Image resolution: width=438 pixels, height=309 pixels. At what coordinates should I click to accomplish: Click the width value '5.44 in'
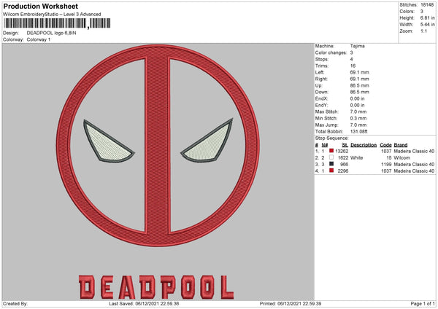pyautogui.click(x=427, y=25)
